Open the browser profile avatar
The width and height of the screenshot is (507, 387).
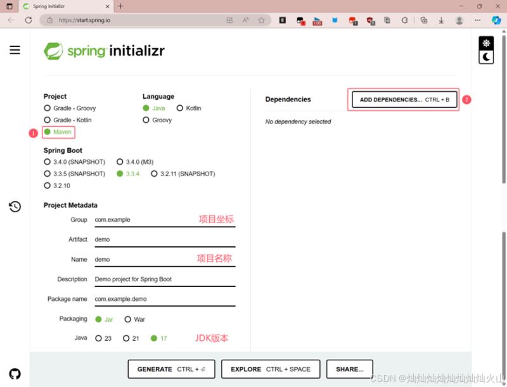coord(459,20)
